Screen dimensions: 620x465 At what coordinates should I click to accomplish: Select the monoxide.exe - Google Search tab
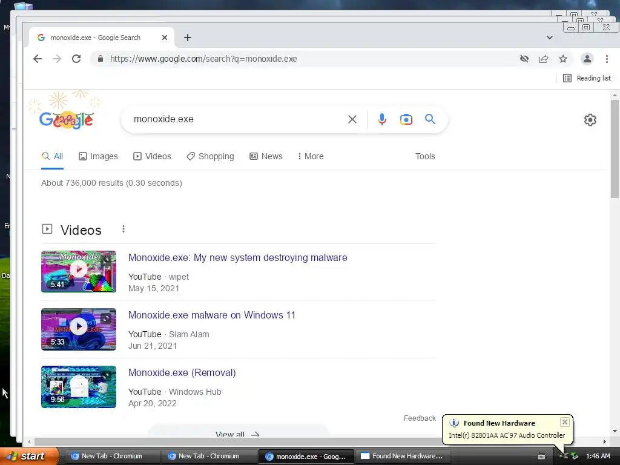(x=102, y=38)
